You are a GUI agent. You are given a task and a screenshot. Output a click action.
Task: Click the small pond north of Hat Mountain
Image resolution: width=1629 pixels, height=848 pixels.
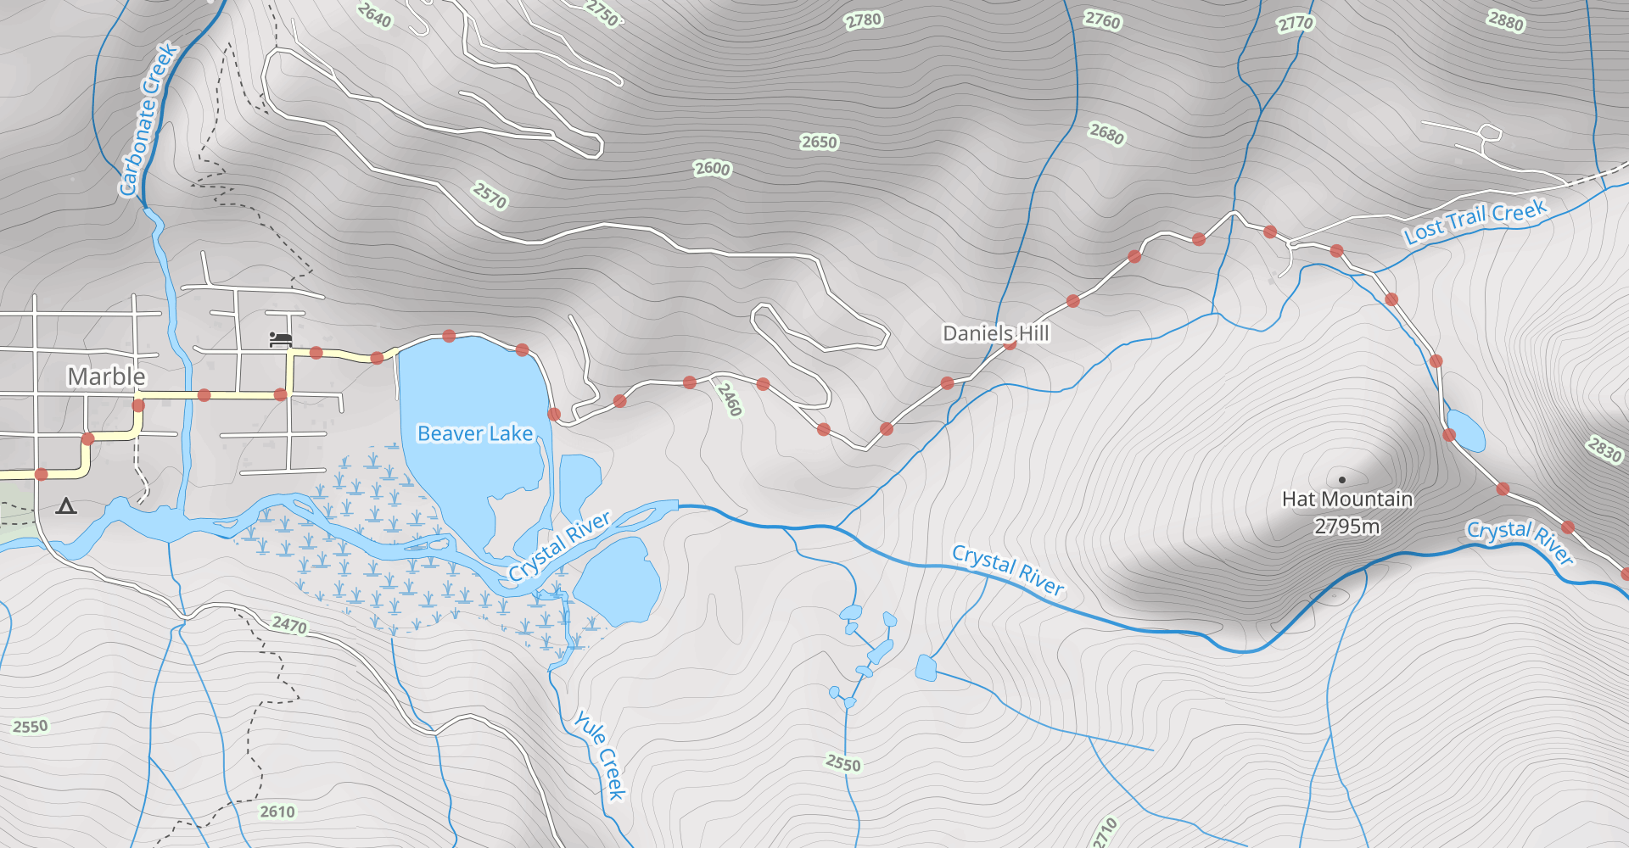(1466, 431)
